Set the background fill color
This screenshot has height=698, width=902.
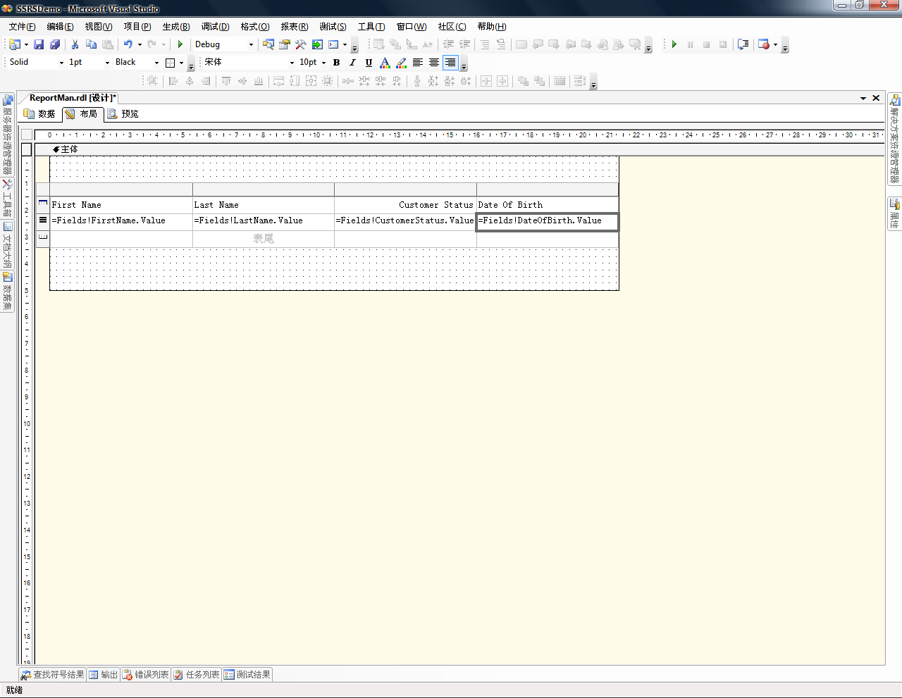click(x=401, y=63)
